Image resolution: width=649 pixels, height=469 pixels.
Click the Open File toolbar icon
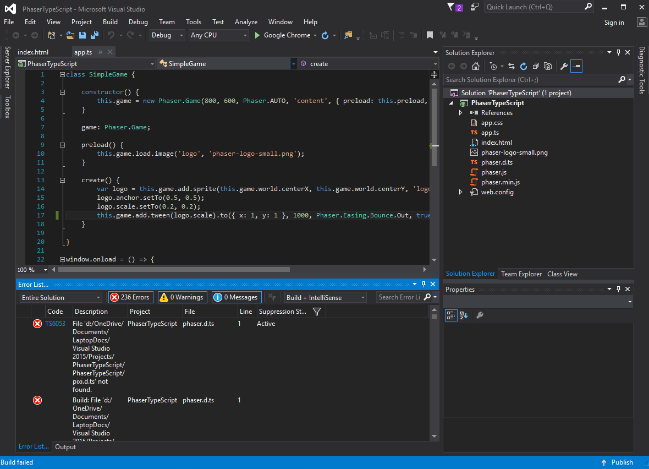click(x=70, y=35)
